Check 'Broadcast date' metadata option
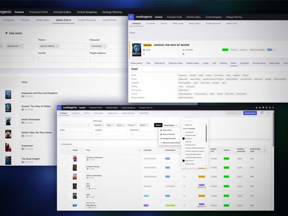The image size is (288, 216). [x=183, y=135]
